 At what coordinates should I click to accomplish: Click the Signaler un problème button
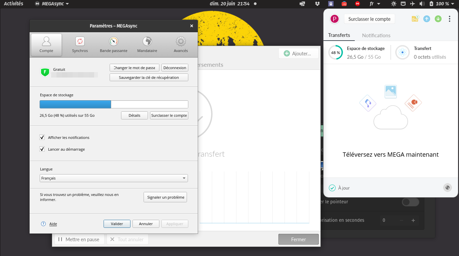pos(165,197)
